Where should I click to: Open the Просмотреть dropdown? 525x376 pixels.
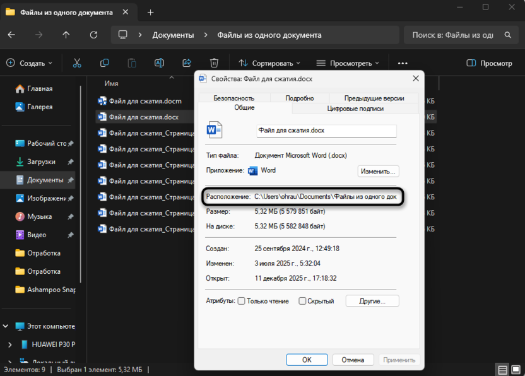346,63
